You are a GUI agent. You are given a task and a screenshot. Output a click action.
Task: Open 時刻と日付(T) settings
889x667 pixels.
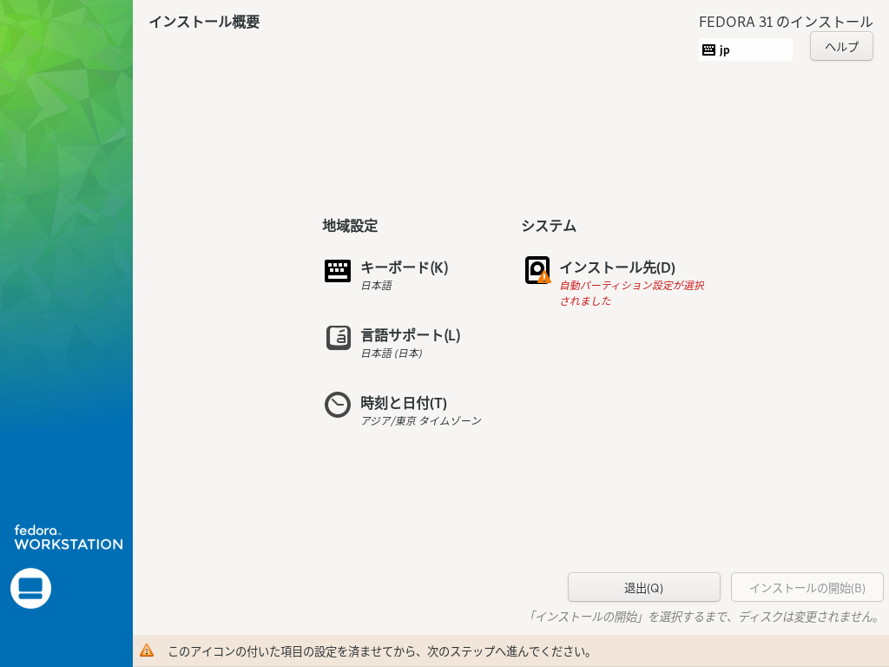[404, 403]
